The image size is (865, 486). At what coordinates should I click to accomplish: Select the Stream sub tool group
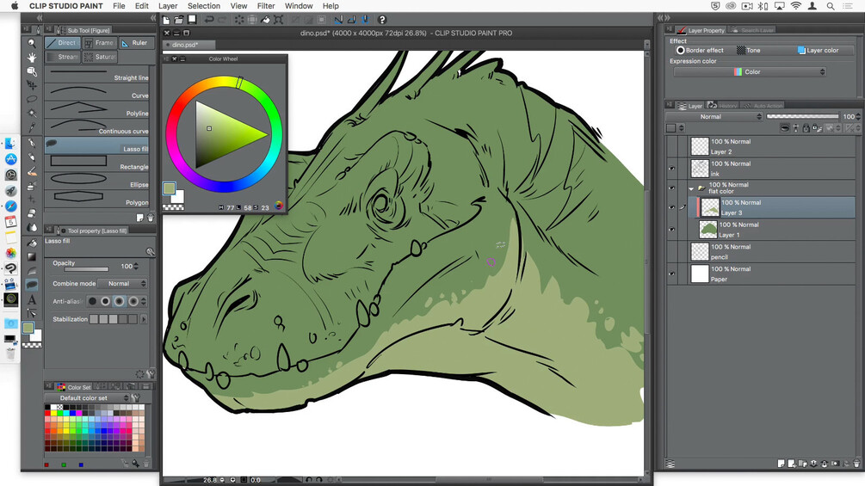(x=63, y=57)
